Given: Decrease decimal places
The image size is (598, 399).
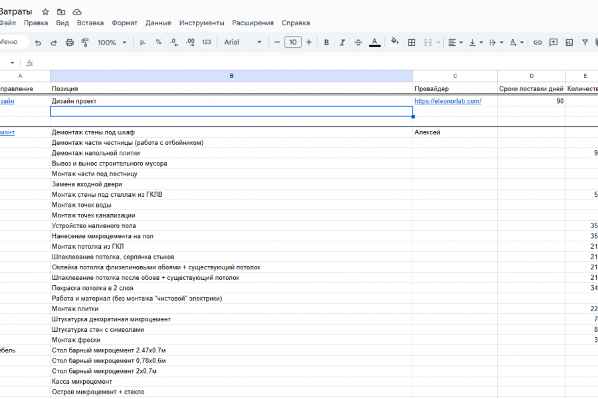Looking at the screenshot, I should (x=174, y=43).
